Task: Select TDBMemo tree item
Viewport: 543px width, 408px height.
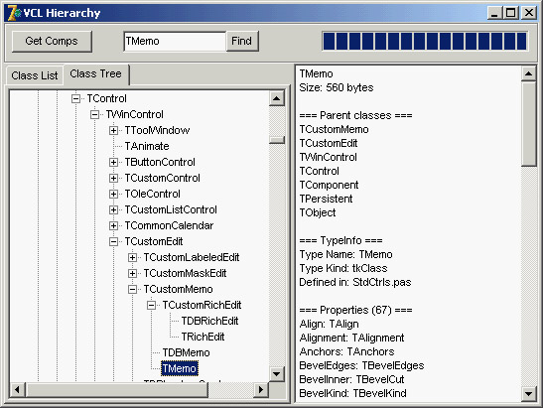Action: point(187,353)
